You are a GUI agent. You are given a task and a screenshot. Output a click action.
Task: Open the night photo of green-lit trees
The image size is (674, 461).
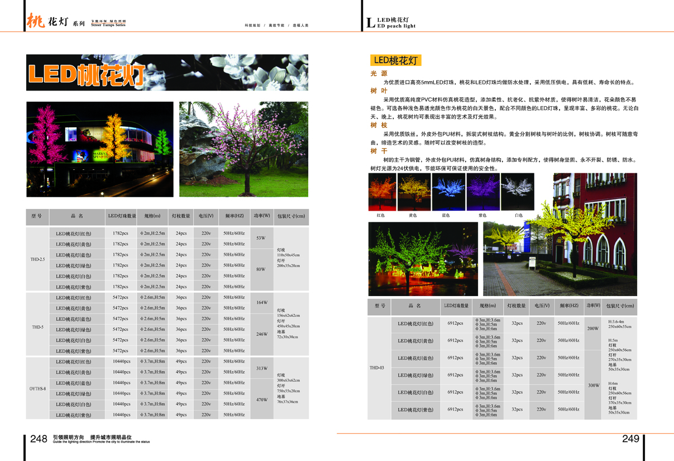pyautogui.click(x=423, y=259)
